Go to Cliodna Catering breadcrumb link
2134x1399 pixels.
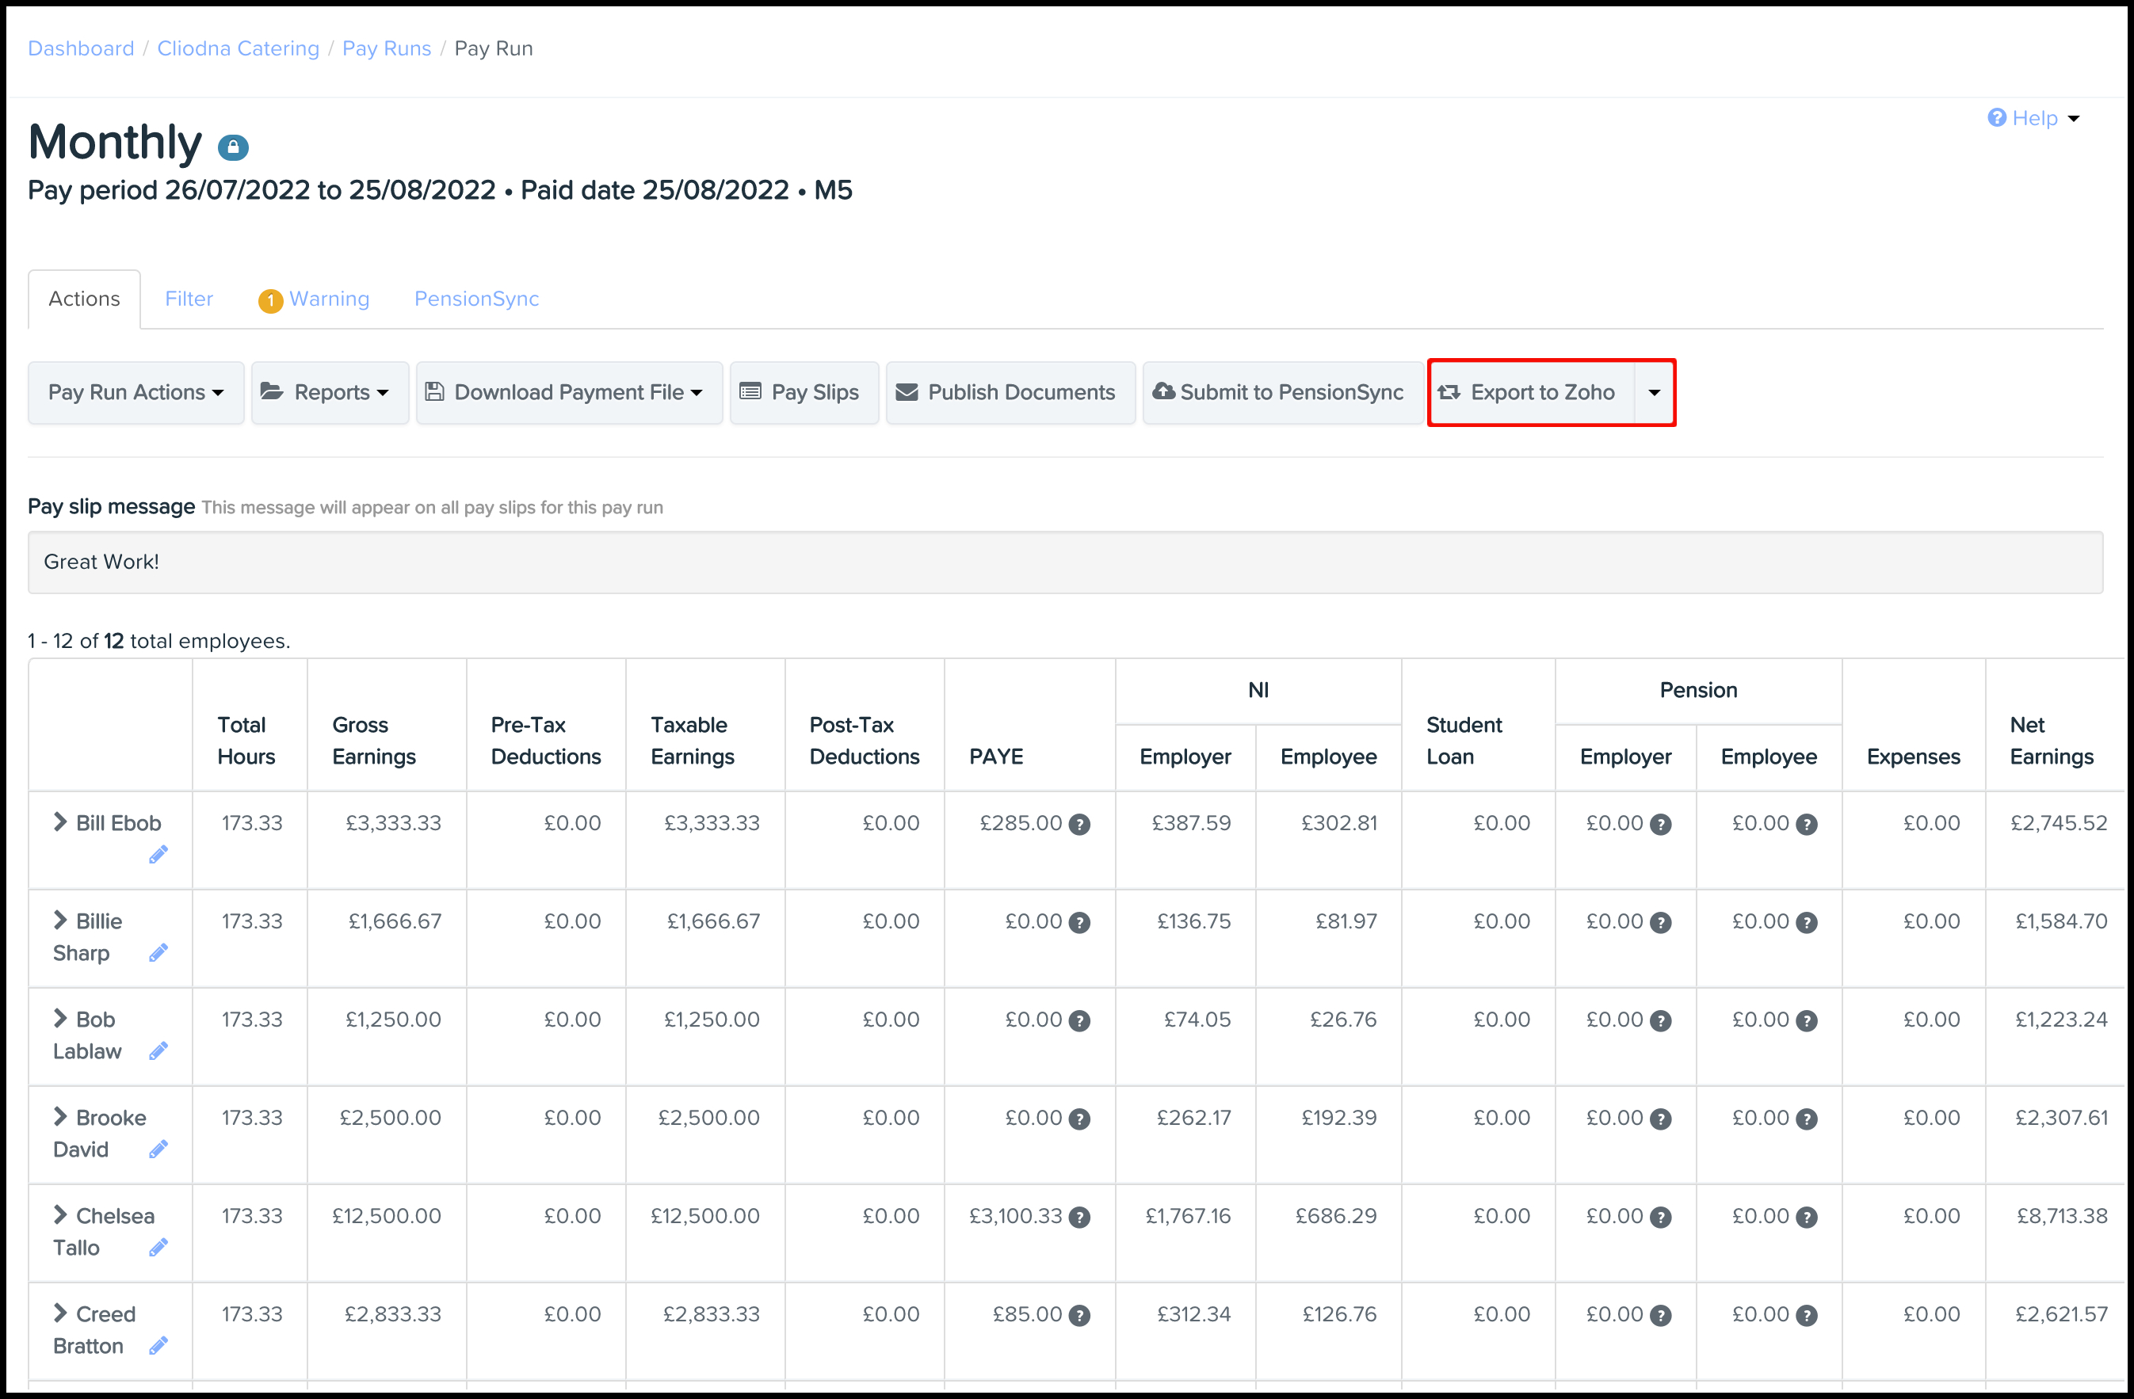coord(238,48)
